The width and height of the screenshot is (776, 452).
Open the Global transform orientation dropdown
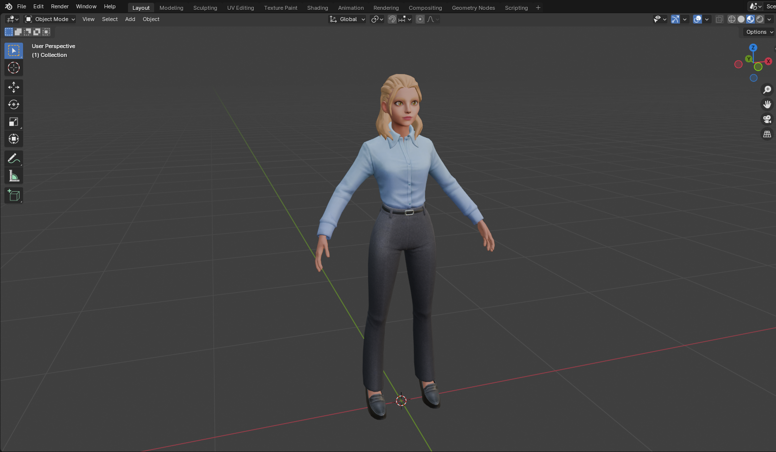pyautogui.click(x=348, y=19)
